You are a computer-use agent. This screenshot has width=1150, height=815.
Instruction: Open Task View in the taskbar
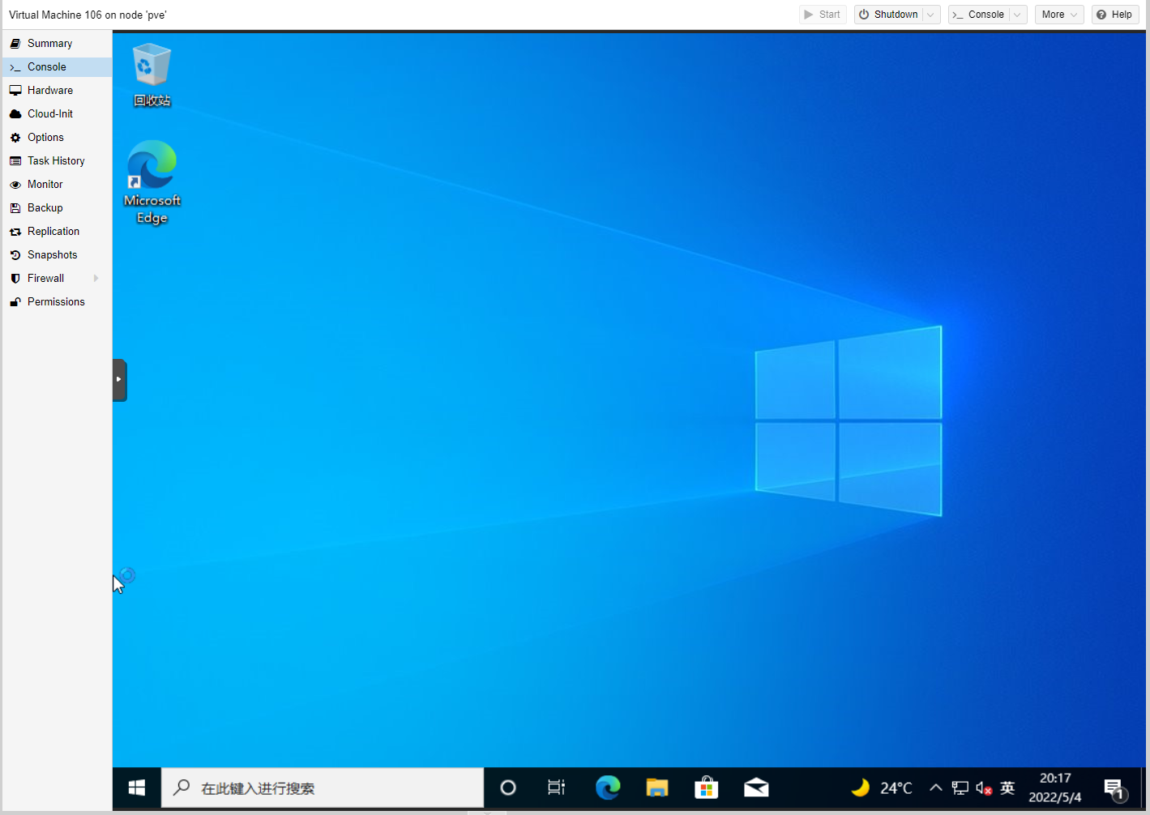pyautogui.click(x=556, y=787)
